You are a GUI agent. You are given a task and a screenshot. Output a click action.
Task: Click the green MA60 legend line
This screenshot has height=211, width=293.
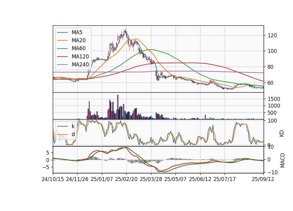pos(62,49)
